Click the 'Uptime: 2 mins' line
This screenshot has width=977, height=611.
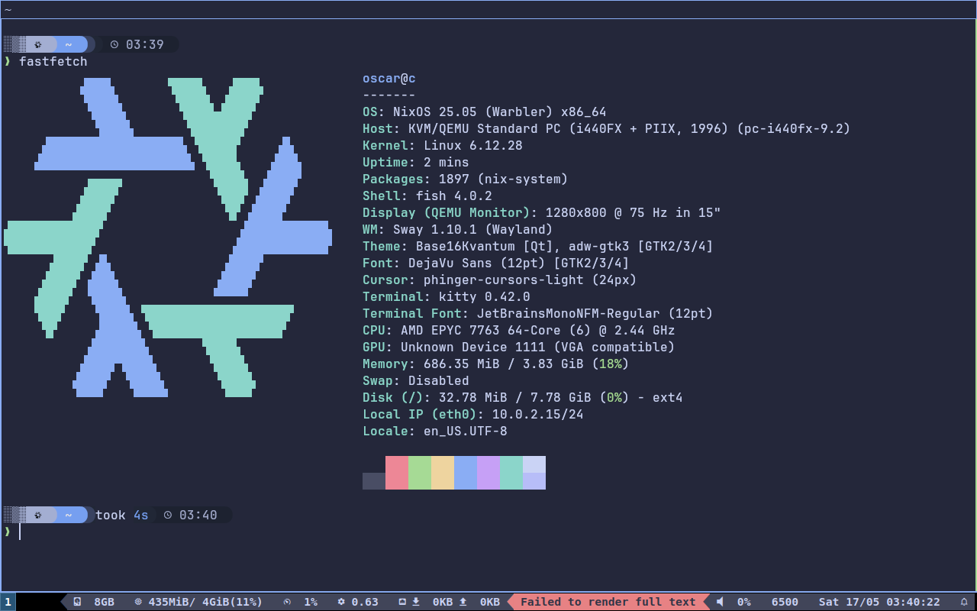click(416, 162)
